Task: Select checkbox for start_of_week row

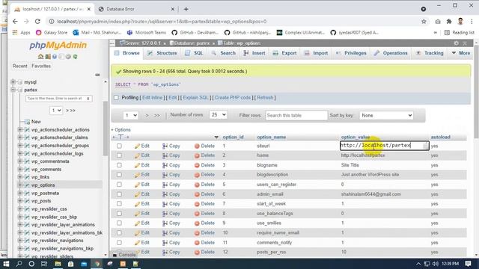Action: [119, 204]
